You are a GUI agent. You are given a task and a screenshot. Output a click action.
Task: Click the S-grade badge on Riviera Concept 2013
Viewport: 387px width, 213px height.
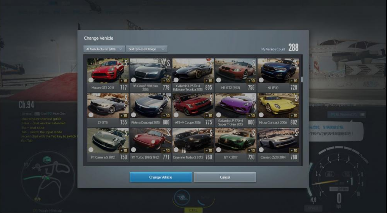click(x=169, y=98)
